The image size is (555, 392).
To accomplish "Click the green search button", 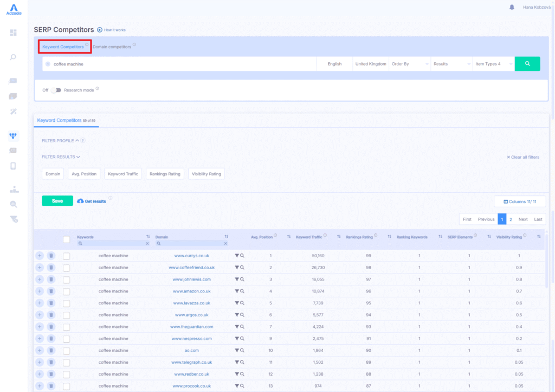I will pos(527,63).
